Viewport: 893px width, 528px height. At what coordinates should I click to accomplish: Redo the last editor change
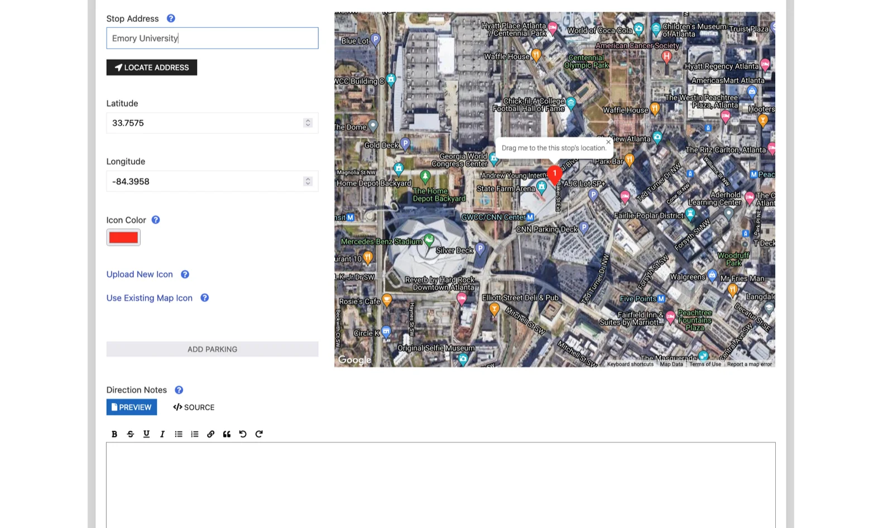coord(259,434)
